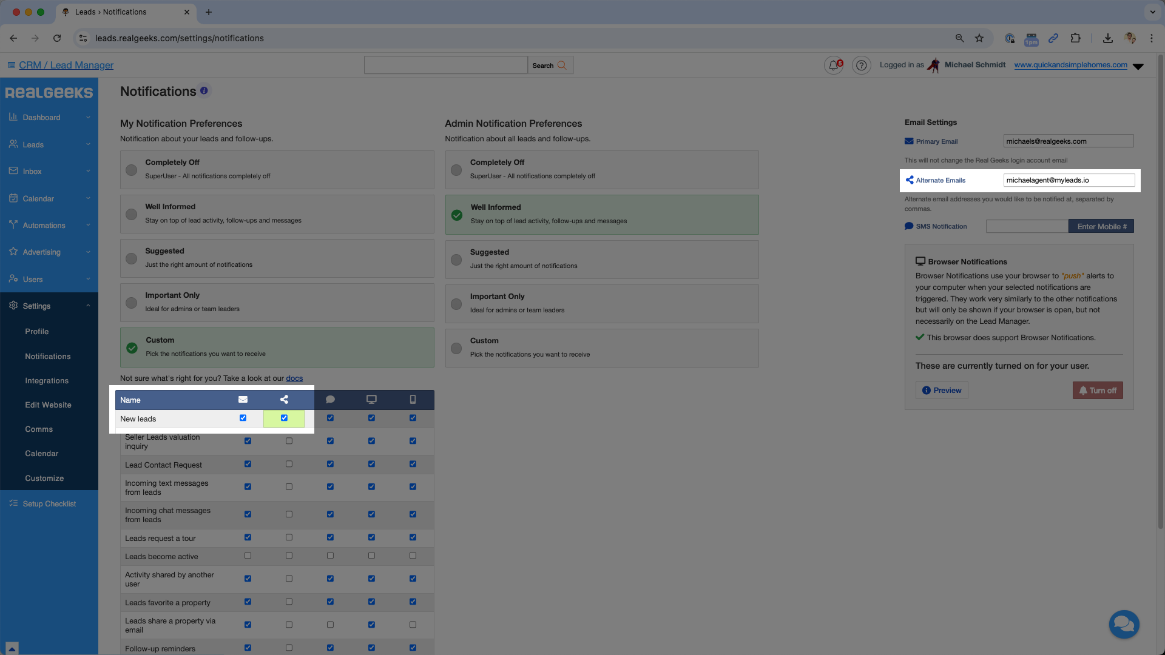Click the Turn off browser notifications button
The width and height of the screenshot is (1165, 655).
point(1097,391)
